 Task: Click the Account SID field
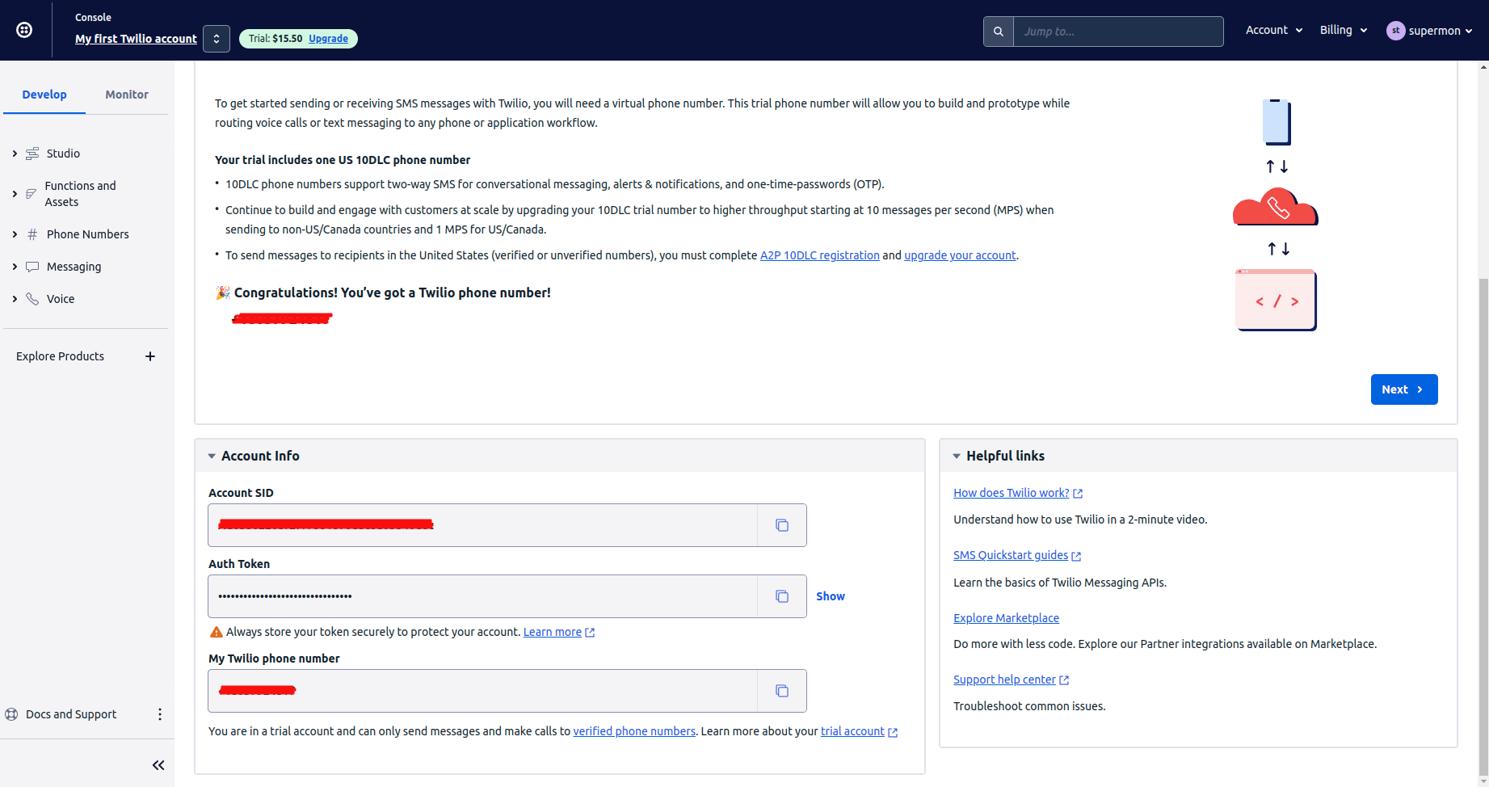coord(483,525)
